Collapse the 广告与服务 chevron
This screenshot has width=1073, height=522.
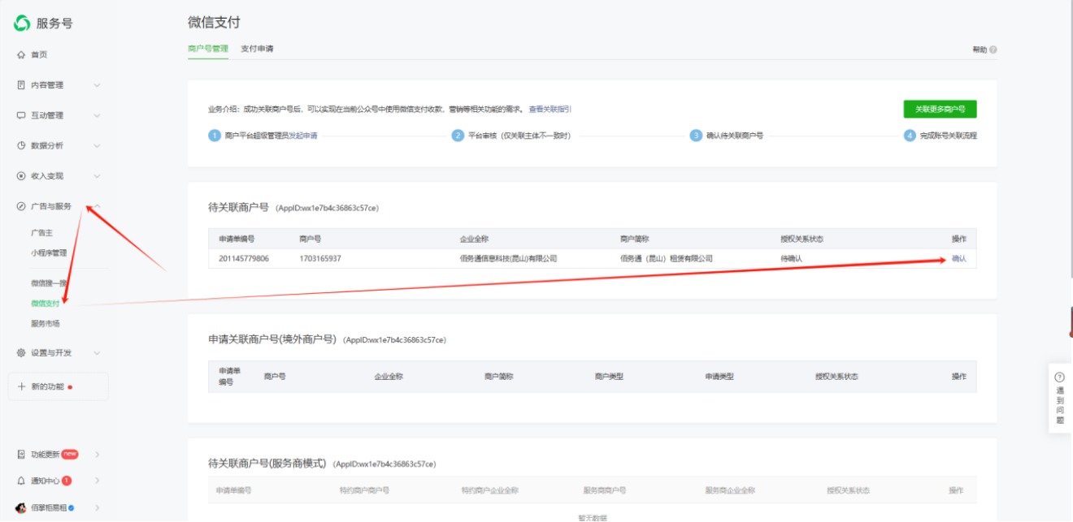pos(97,206)
